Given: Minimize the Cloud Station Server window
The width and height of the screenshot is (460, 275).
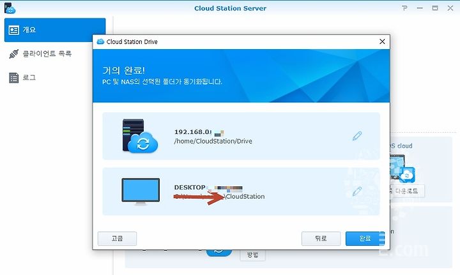Looking at the screenshot, I should (x=420, y=8).
